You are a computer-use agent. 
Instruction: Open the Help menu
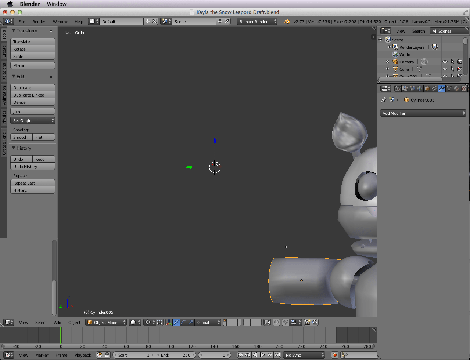(x=79, y=21)
